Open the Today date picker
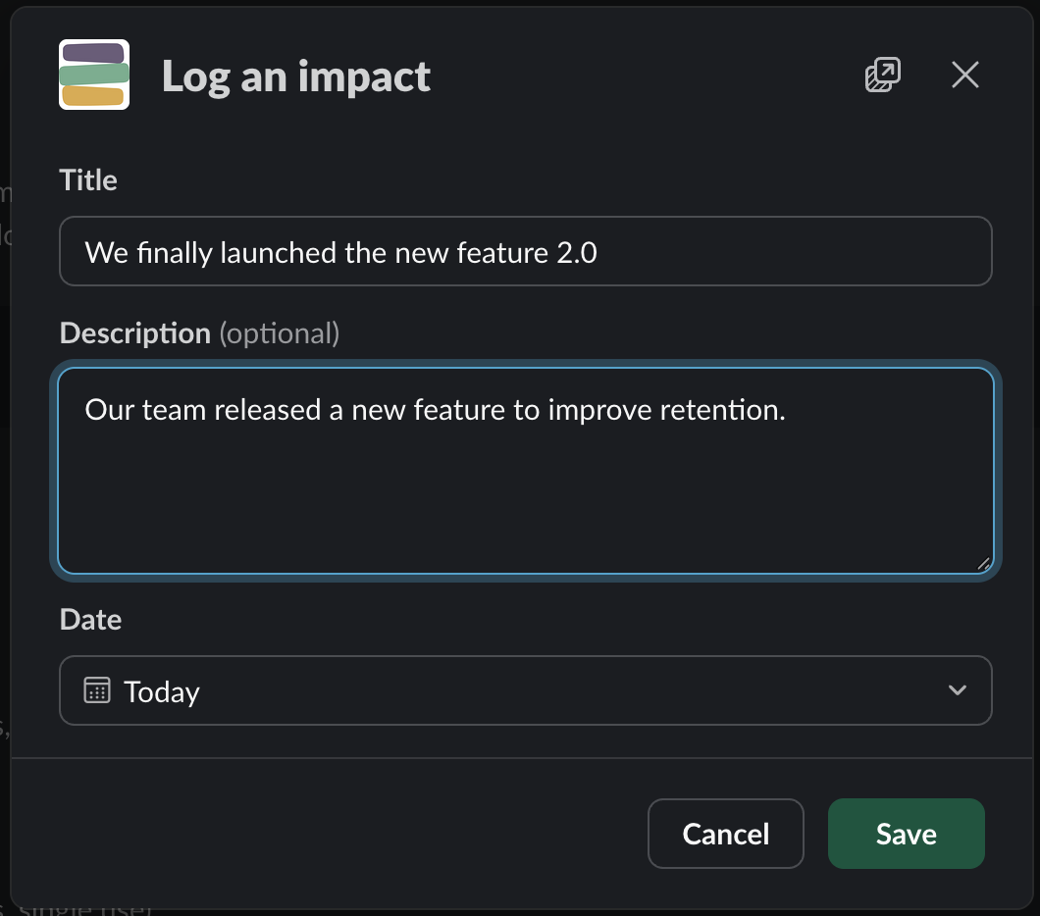Image resolution: width=1040 pixels, height=916 pixels. click(x=525, y=690)
